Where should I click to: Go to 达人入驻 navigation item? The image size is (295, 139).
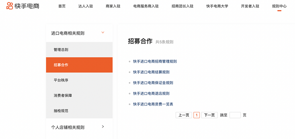[x=86, y=6]
